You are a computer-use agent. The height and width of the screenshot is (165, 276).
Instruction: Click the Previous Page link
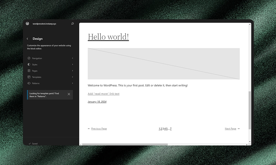pyautogui.click(x=99, y=128)
